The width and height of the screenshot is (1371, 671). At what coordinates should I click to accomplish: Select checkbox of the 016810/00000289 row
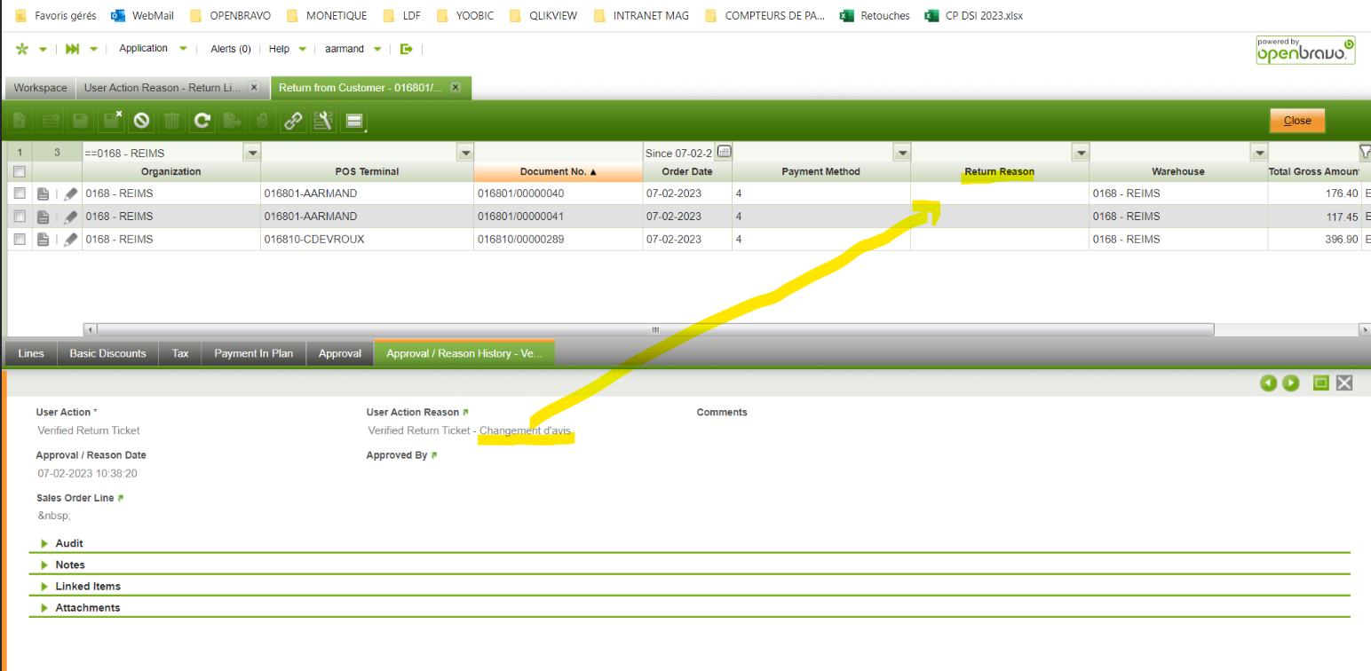click(x=20, y=240)
